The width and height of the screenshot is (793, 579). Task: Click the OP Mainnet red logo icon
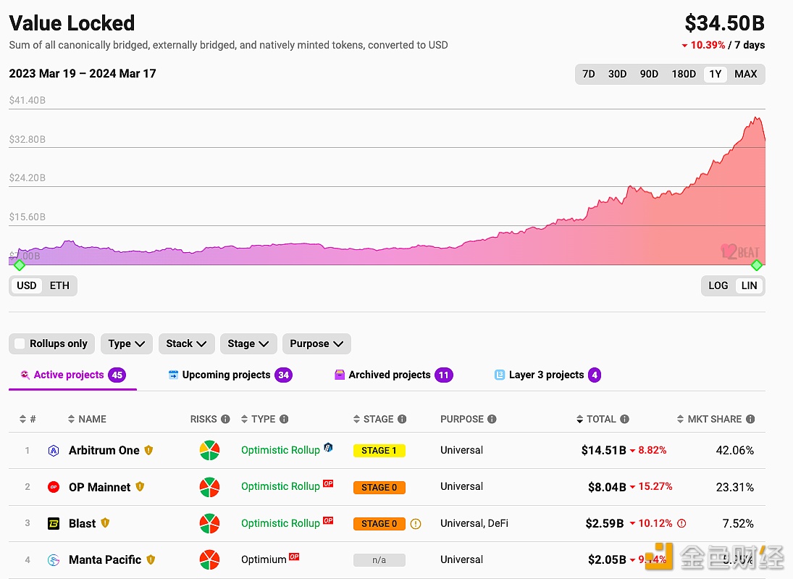(54, 487)
